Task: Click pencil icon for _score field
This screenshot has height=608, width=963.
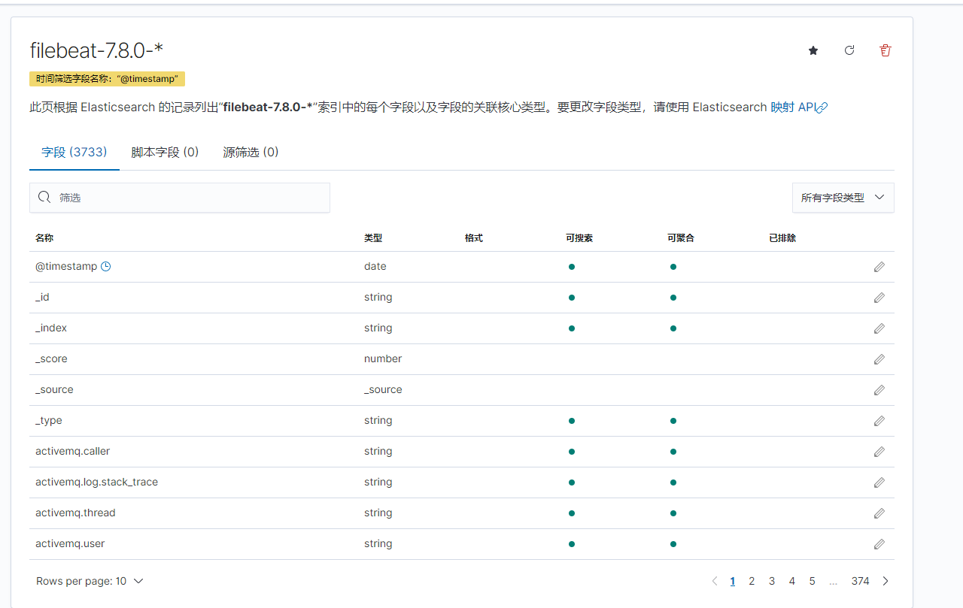Action: click(x=879, y=359)
